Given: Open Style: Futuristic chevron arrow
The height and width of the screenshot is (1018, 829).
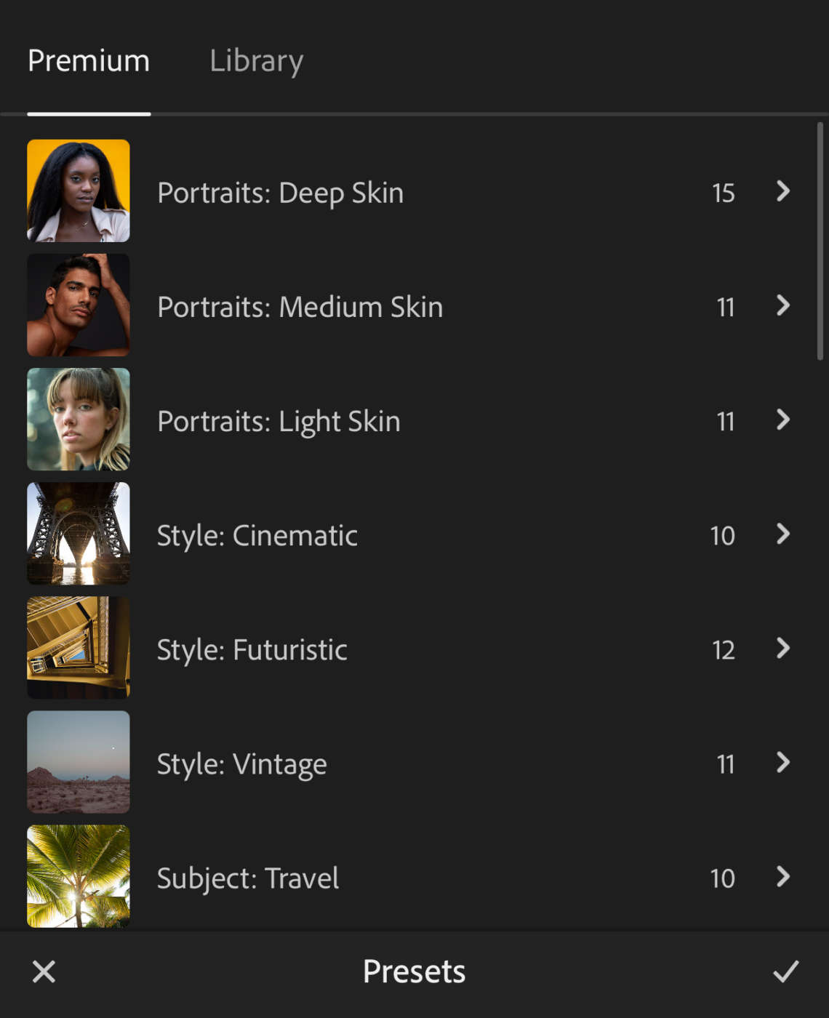Looking at the screenshot, I should tap(782, 648).
